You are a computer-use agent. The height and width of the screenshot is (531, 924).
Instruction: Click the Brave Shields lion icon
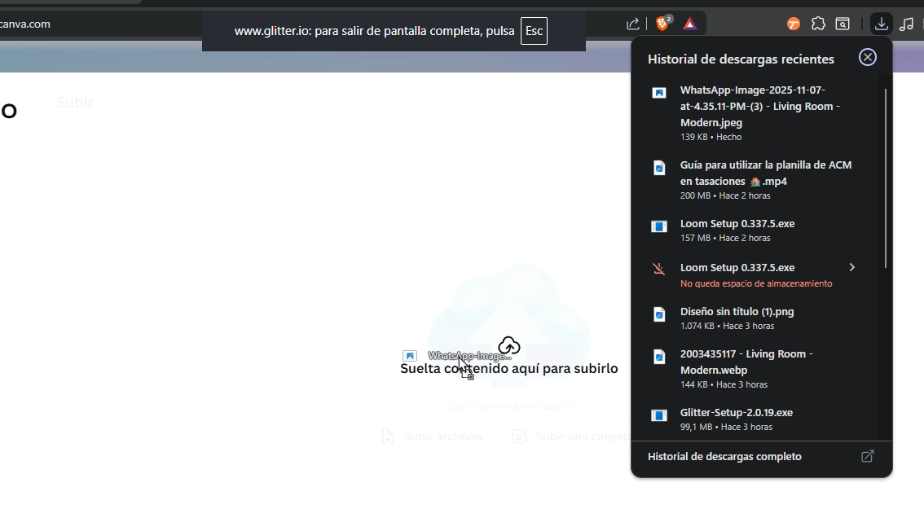[x=664, y=24]
